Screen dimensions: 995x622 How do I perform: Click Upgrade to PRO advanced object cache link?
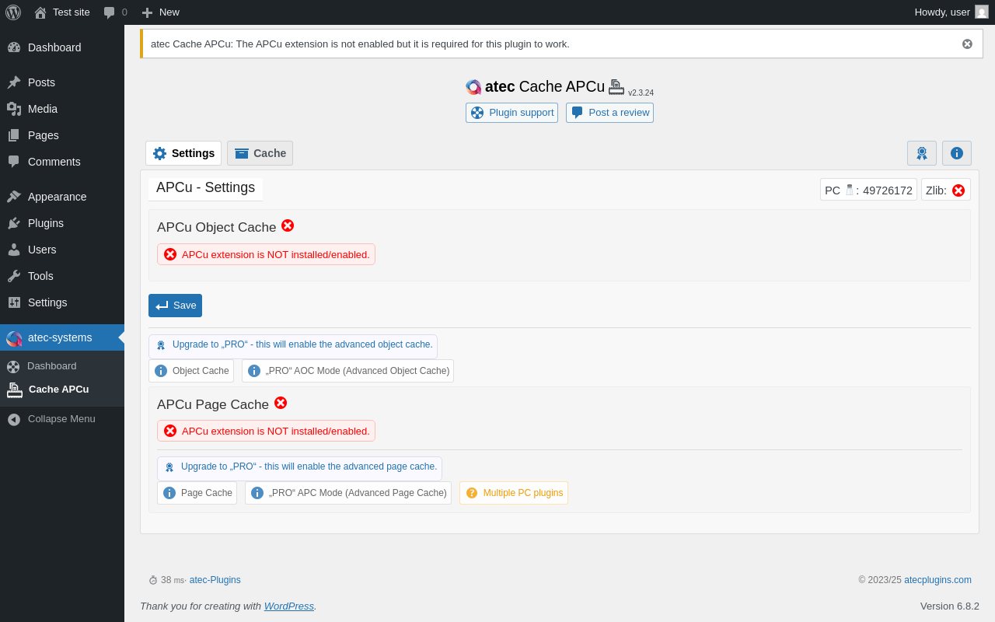[x=293, y=346]
